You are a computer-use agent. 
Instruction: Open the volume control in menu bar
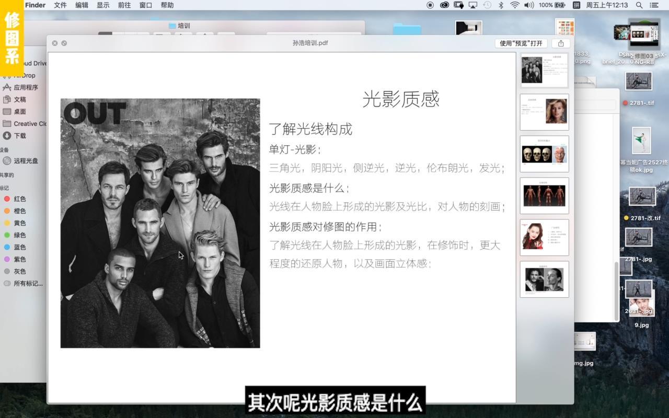click(x=529, y=5)
